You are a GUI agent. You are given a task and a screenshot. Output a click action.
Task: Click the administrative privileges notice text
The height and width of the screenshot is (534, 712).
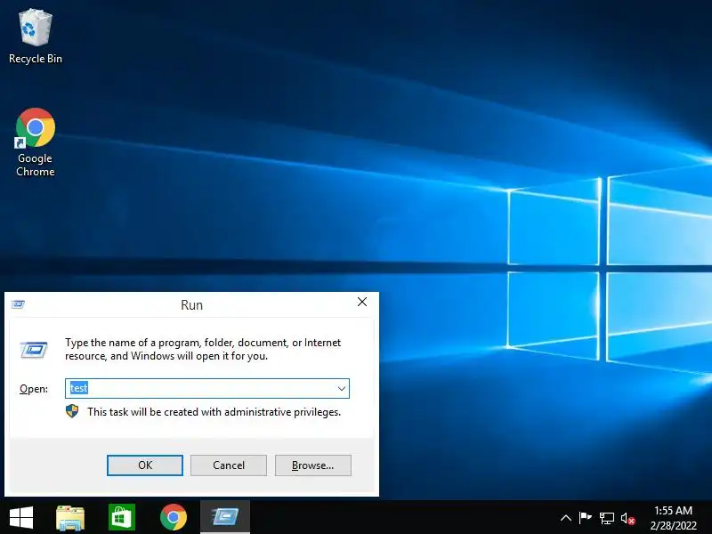tap(214, 412)
